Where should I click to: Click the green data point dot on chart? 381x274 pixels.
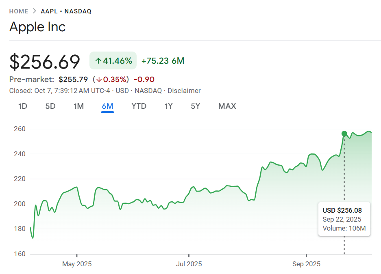344,134
